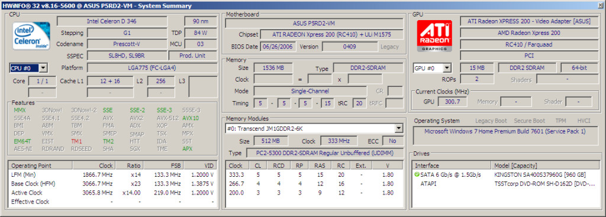The height and width of the screenshot is (217, 606).
Task: Click the green SATA status check icon
Action: (x=417, y=174)
